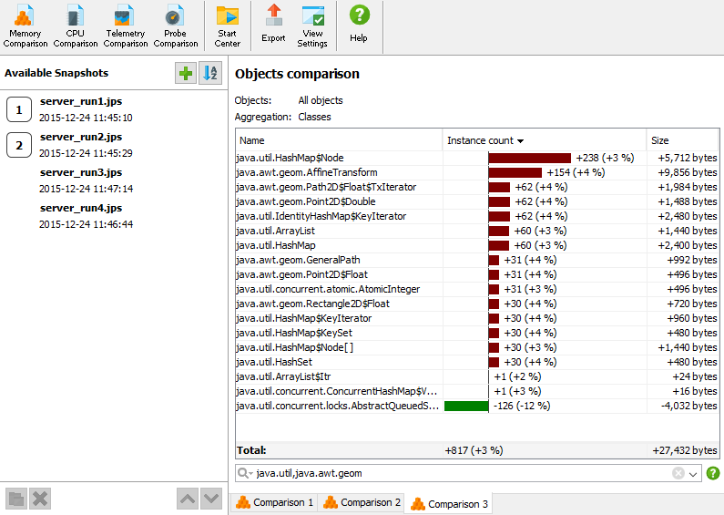Image resolution: width=724 pixels, height=515 pixels.
Task: Add a snapshot with the green plus
Action: coord(186,73)
